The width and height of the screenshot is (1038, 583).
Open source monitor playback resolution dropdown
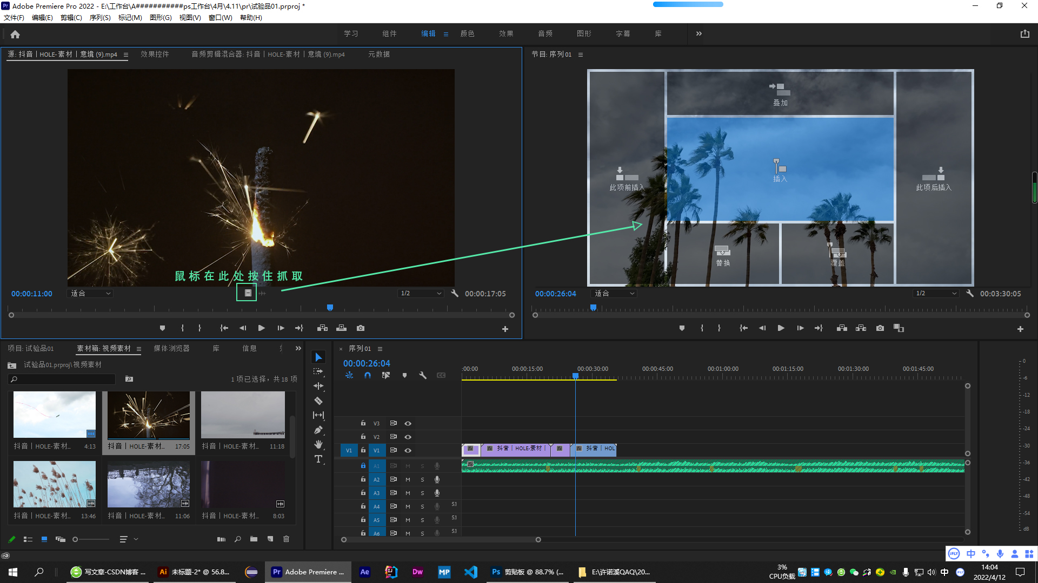click(x=421, y=293)
